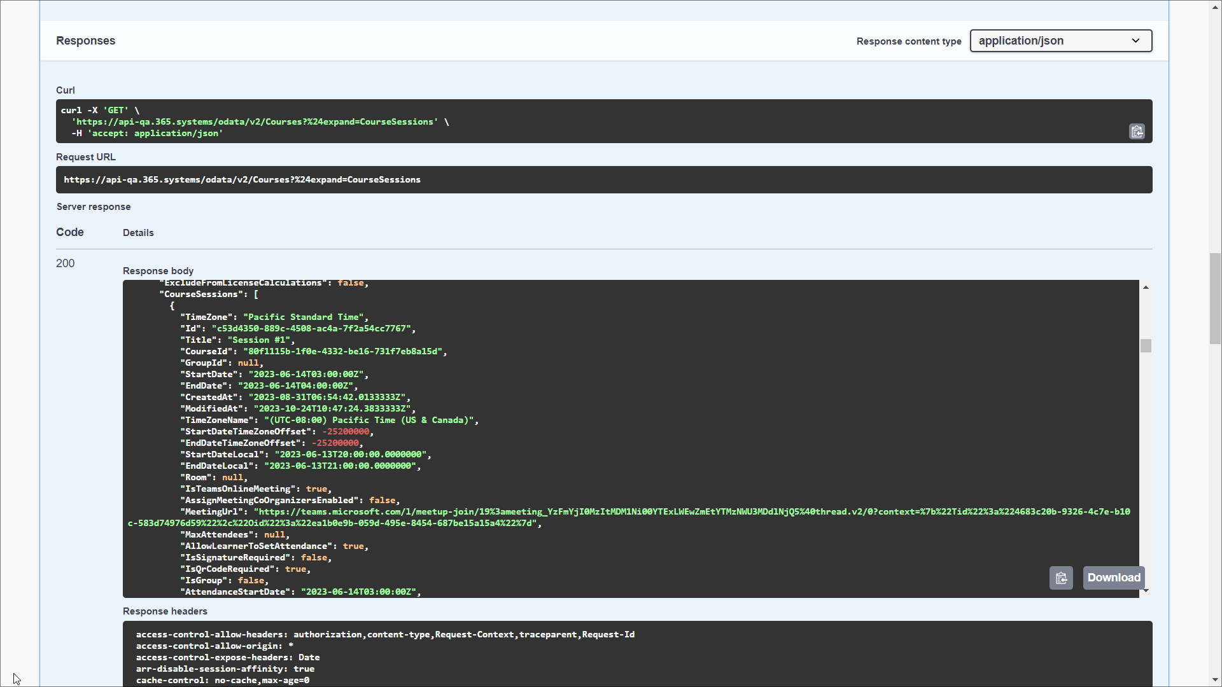1222x687 pixels.
Task: Click the 200 response code
Action: [x=65, y=263]
